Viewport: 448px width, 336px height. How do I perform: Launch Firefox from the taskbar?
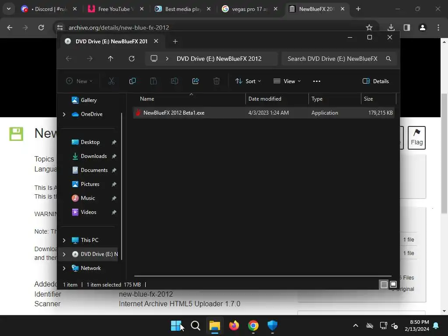(x=234, y=325)
